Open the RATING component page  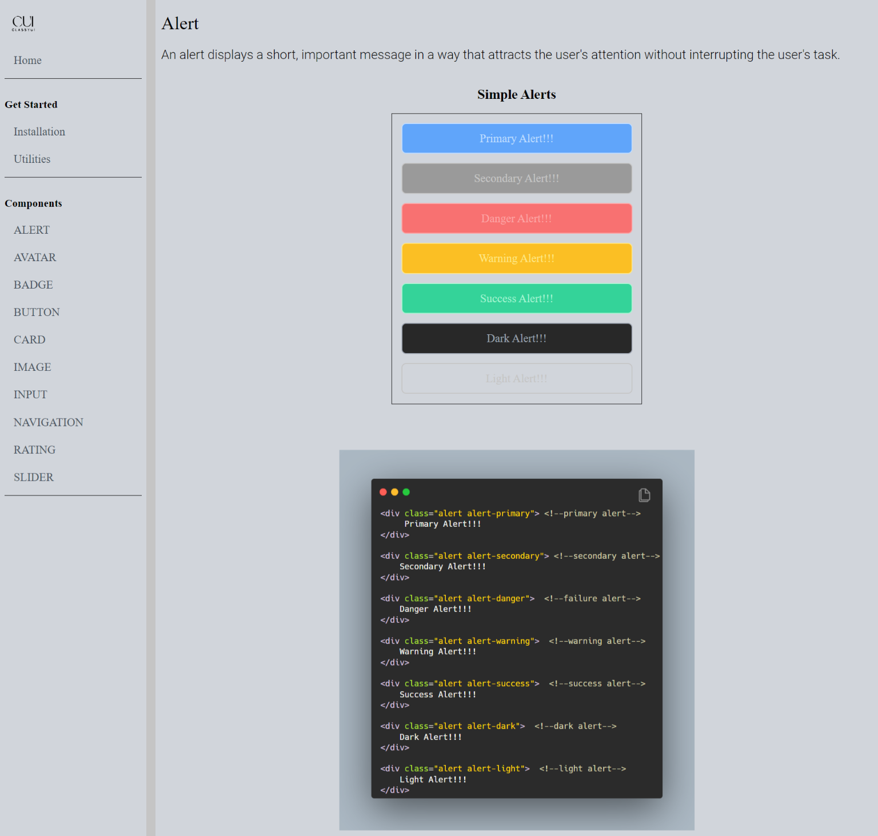[x=34, y=450]
